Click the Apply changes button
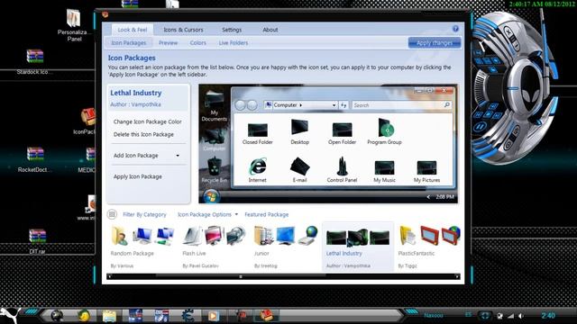This screenshot has width=577, height=324. pos(435,43)
